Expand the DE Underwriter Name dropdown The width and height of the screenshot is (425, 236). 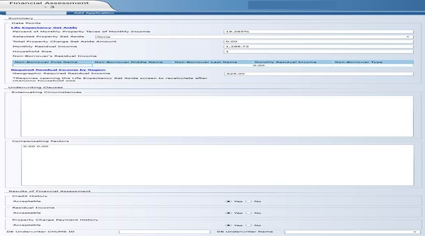352,232
